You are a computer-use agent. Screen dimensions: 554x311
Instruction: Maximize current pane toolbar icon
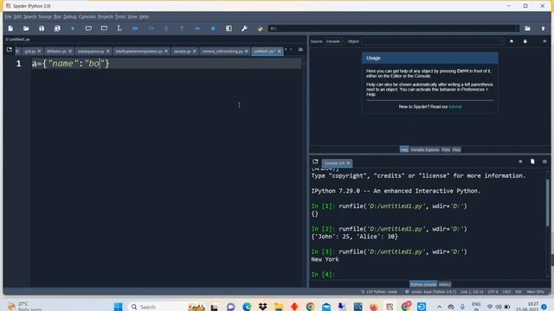pyautogui.click(x=229, y=29)
